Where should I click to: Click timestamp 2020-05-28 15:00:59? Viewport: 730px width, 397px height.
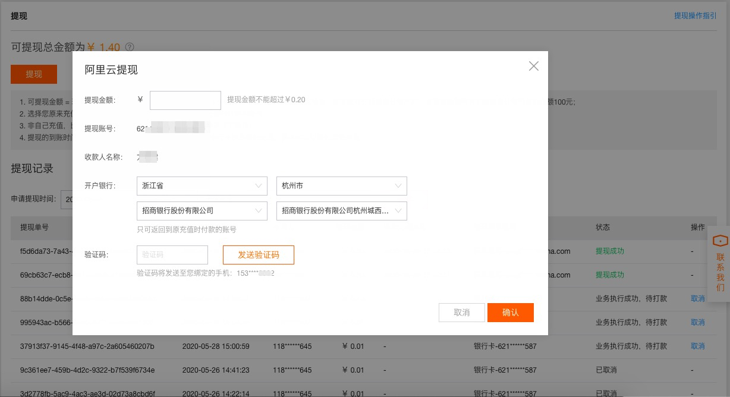[x=216, y=346]
